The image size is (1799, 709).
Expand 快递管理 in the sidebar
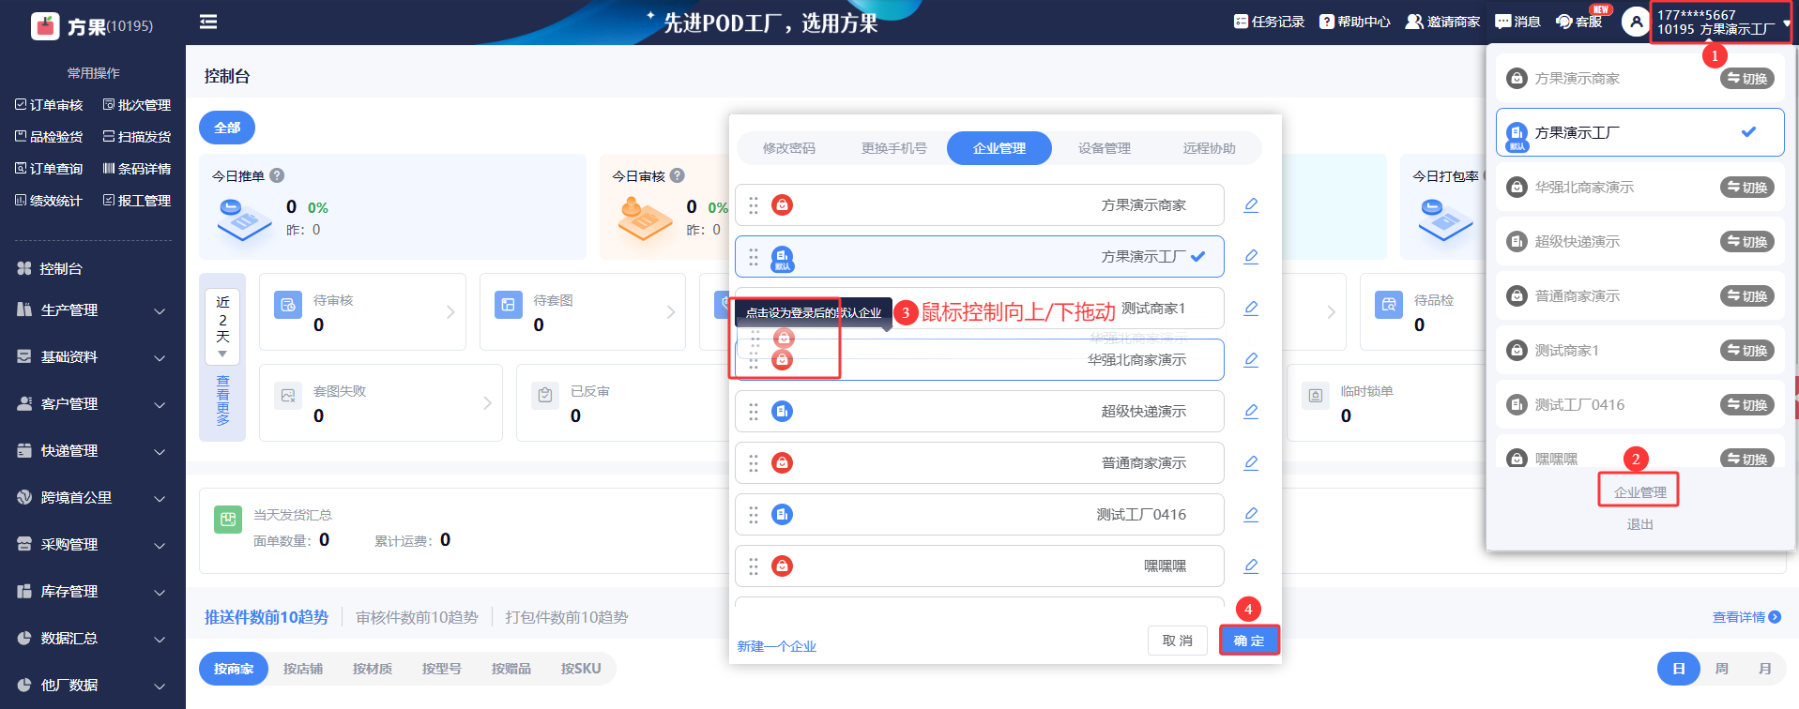pyautogui.click(x=92, y=451)
